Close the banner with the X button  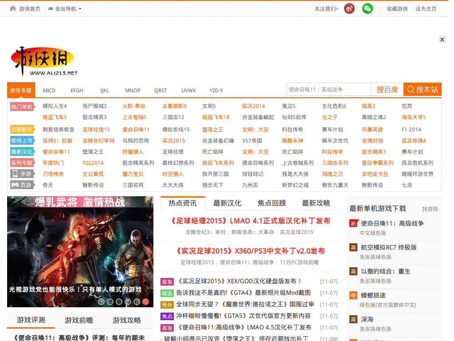click(442, 40)
